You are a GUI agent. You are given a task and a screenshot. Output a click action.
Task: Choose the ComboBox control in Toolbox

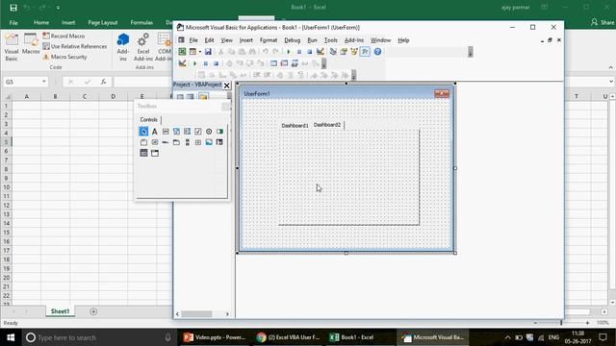176,132
